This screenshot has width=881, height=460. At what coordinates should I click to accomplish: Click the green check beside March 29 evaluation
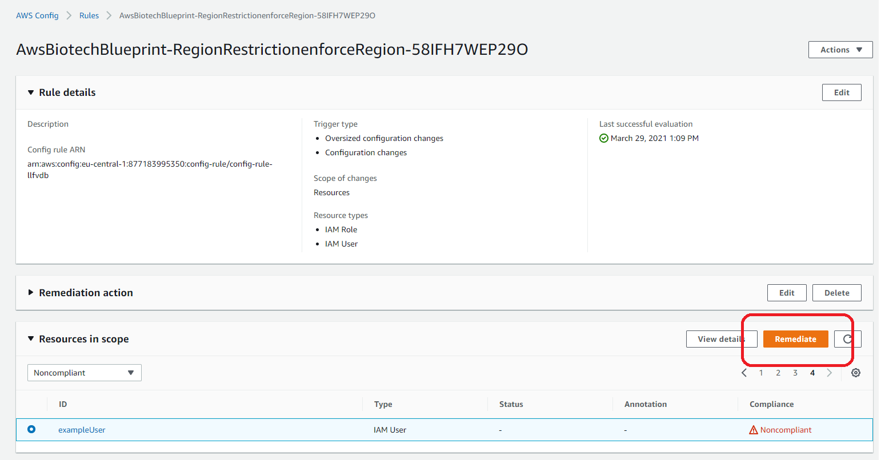[x=604, y=138]
